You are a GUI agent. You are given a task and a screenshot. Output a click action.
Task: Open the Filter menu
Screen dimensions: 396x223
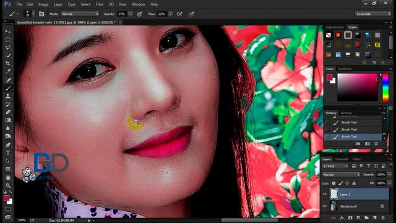coord(100,4)
